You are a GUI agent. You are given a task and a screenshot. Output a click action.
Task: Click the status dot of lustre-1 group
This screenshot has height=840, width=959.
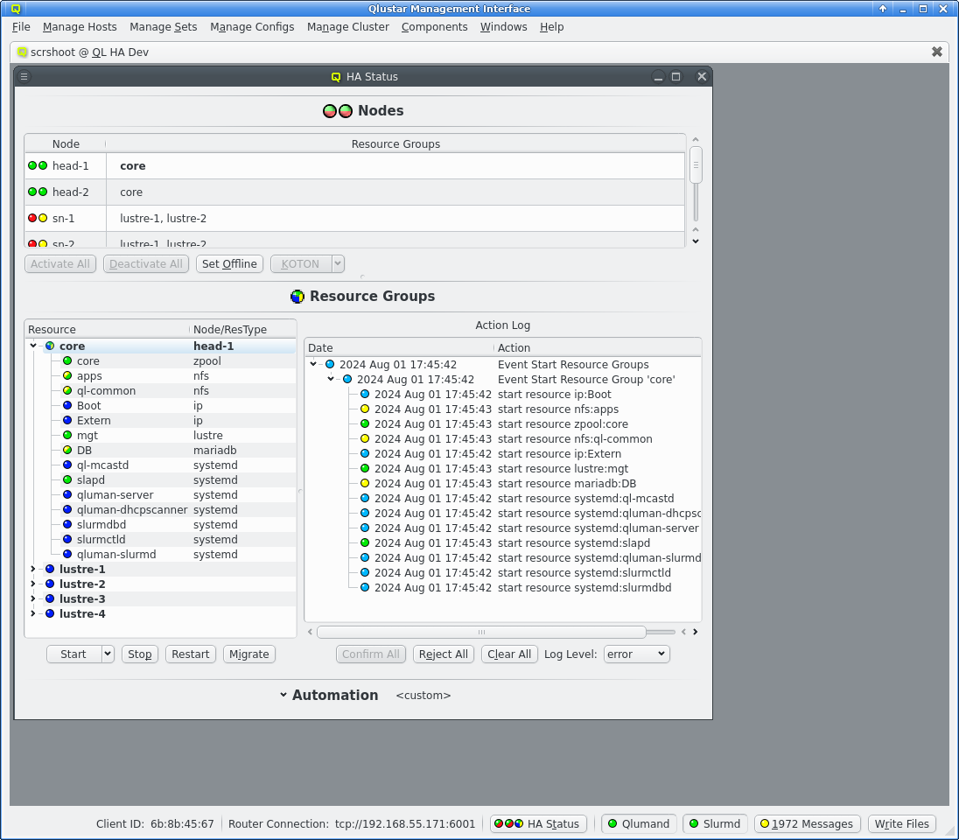(50, 569)
